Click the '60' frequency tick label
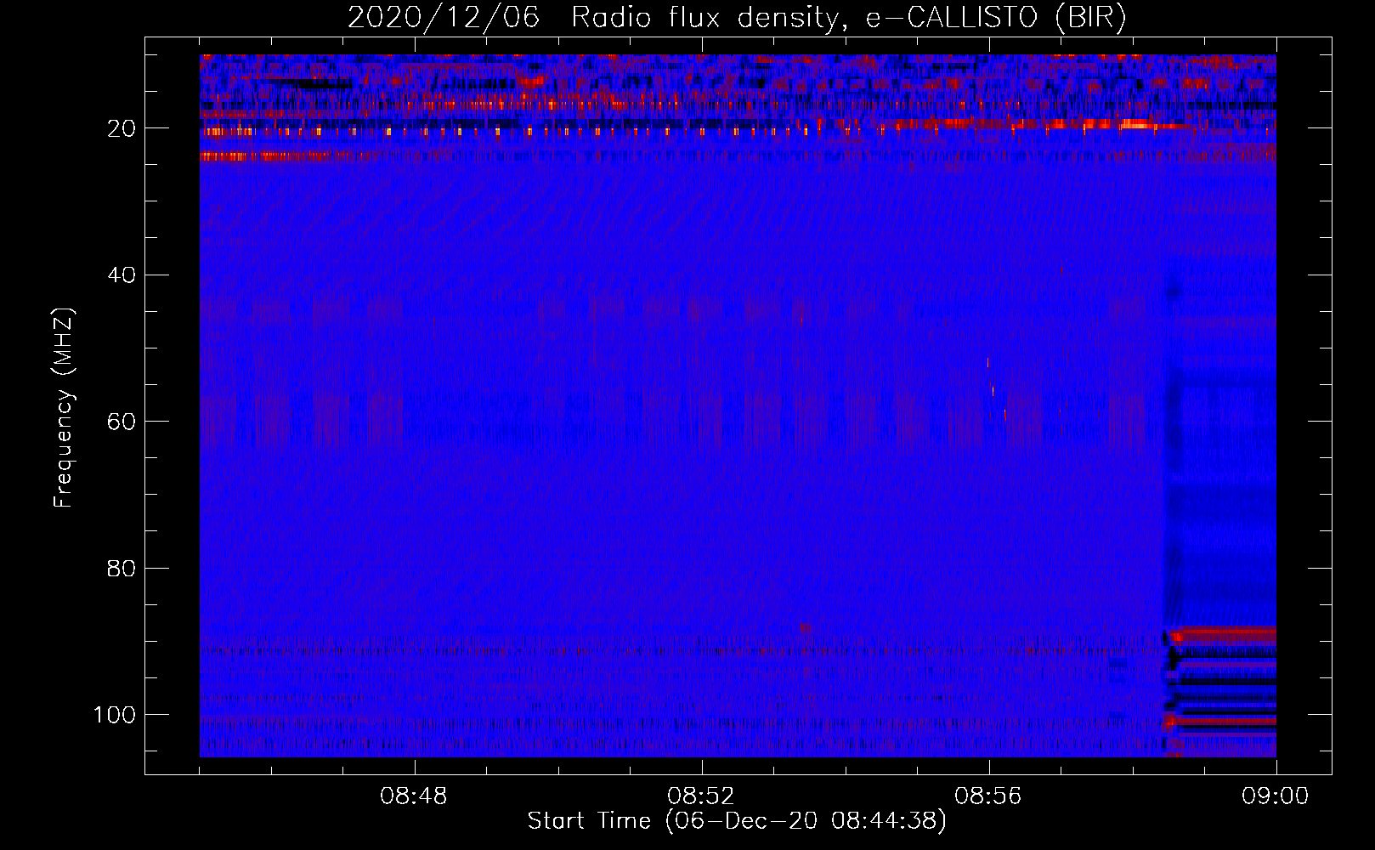The width and height of the screenshot is (1375, 850). 122,422
